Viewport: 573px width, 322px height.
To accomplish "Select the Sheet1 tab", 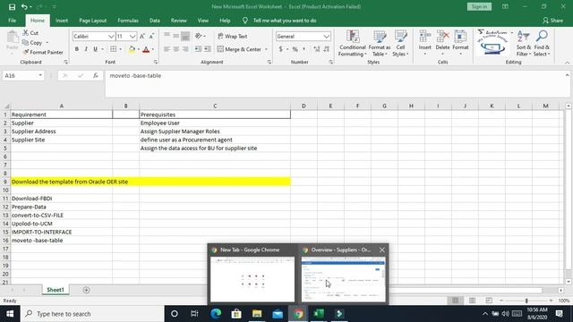I will pos(56,290).
